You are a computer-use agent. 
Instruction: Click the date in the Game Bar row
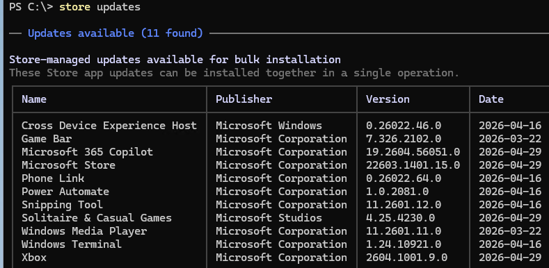(510, 139)
